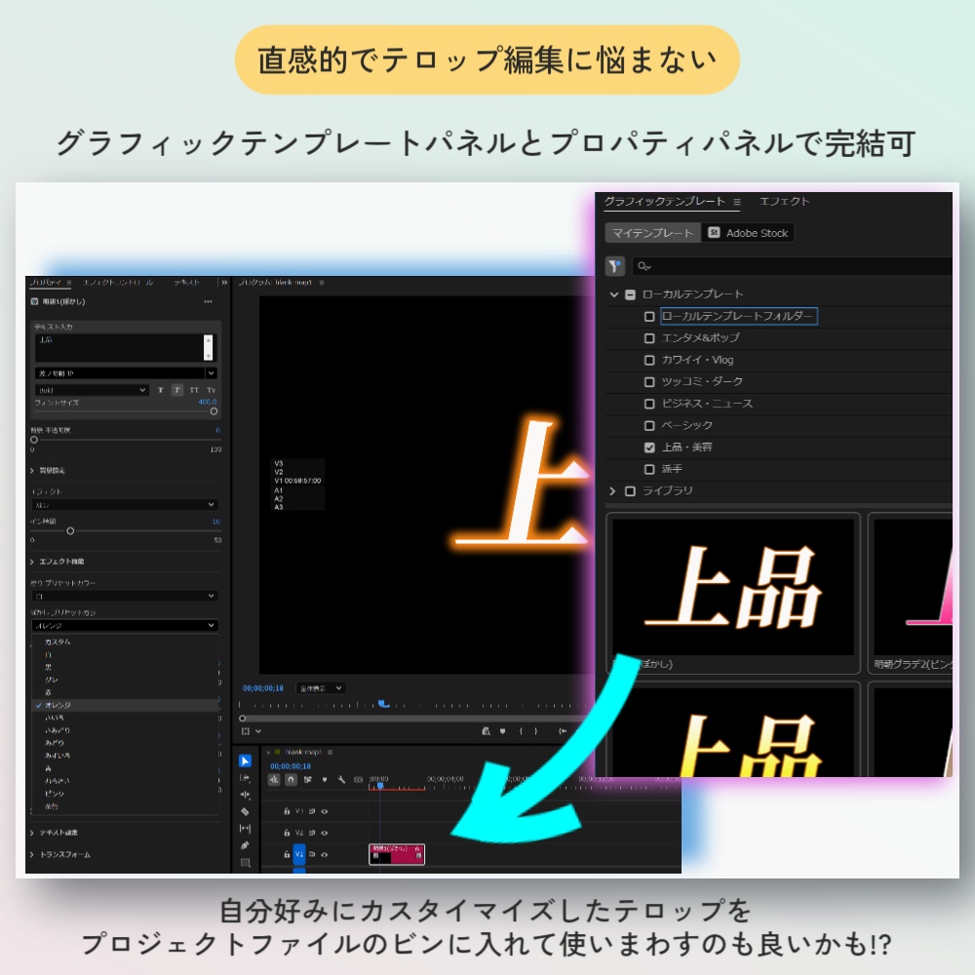The width and height of the screenshot is (975, 975).
Task: Toggle V3 track visibility eye
Action: [x=324, y=811]
